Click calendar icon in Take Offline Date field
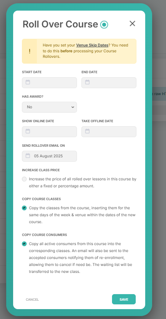The width and height of the screenshot is (166, 319). (x=87, y=131)
